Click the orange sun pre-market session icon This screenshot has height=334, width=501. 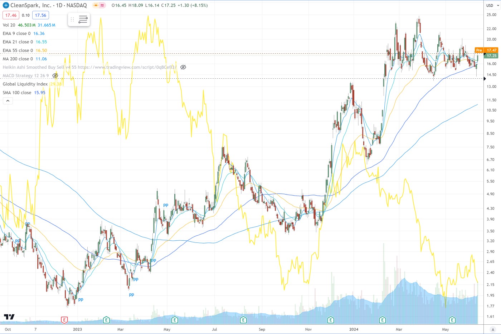tap(96, 5)
